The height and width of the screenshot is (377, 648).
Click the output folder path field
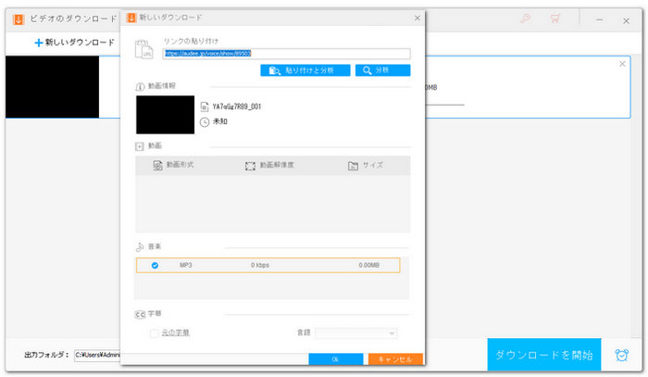coord(97,355)
